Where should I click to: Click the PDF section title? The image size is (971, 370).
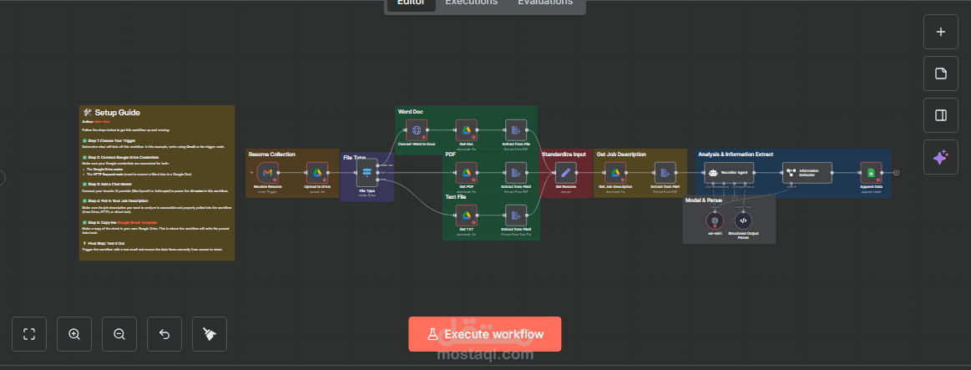pyautogui.click(x=450, y=155)
